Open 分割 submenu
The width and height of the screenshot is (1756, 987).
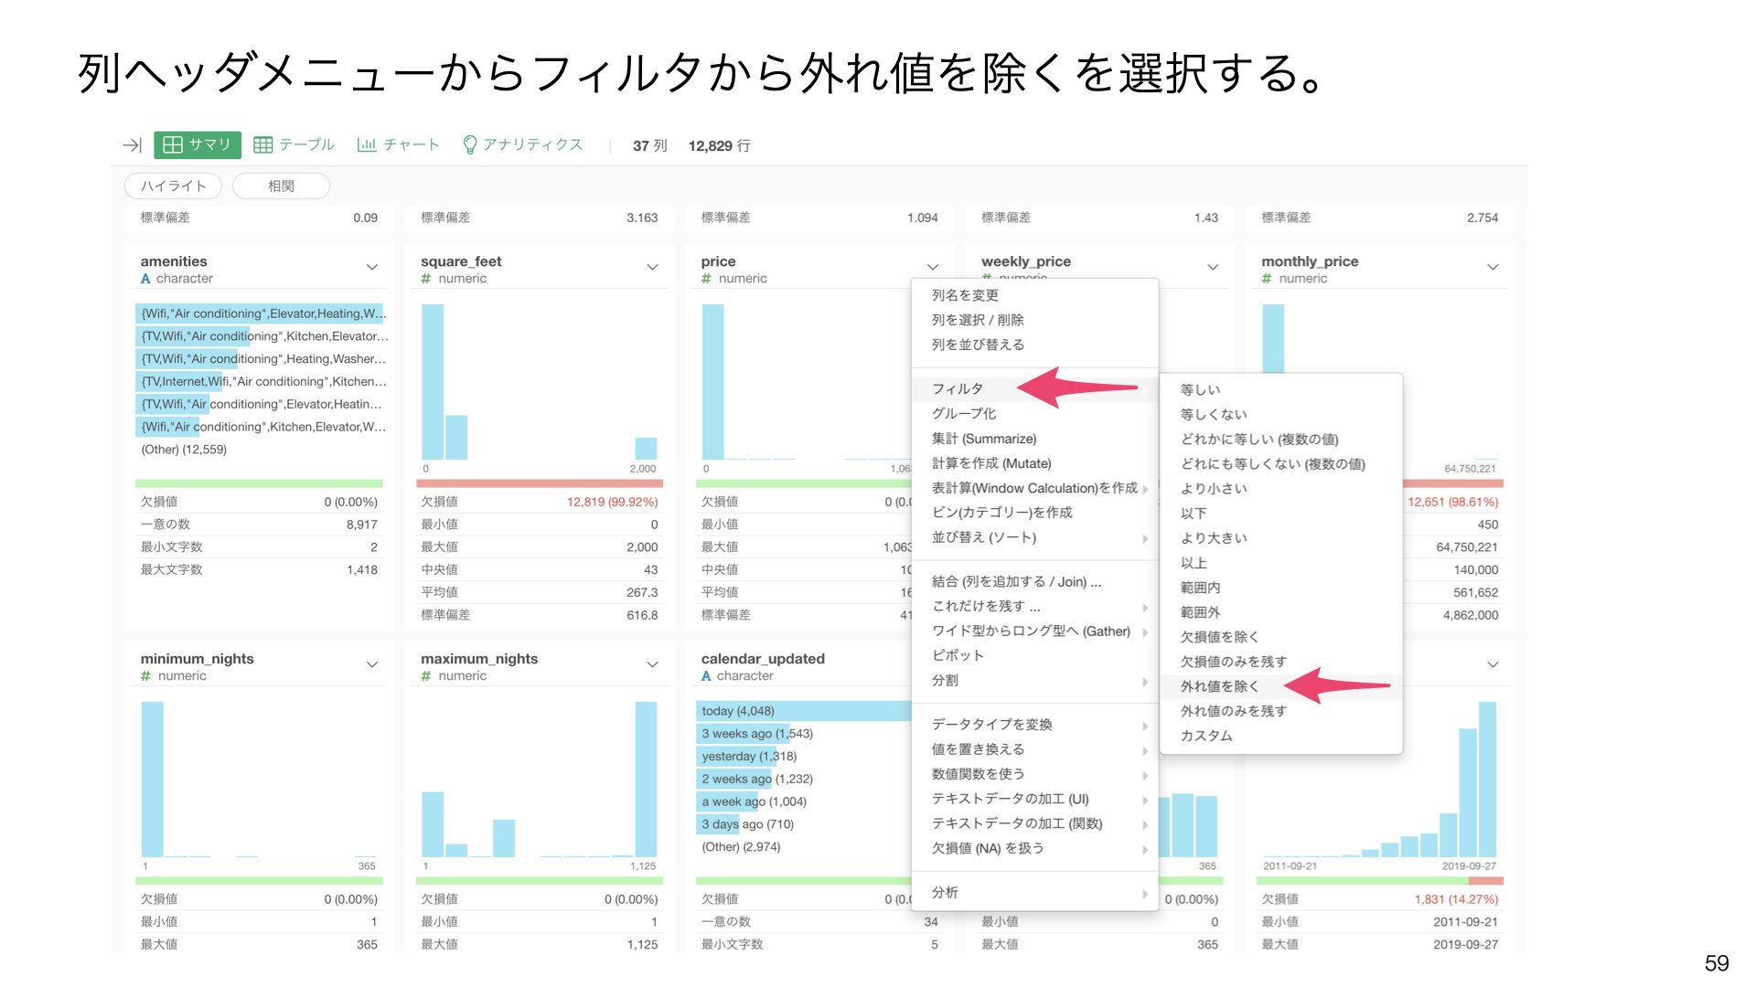(1034, 680)
